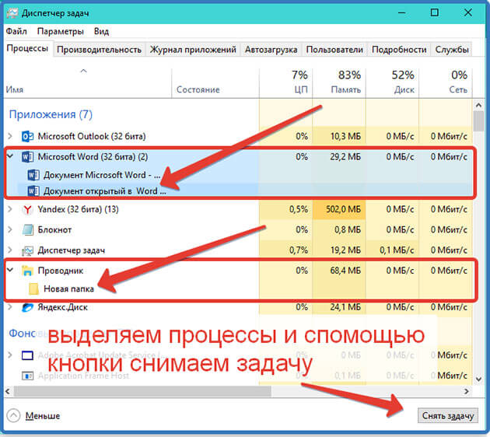Sort by the Имя column header
490x437 pixels.
[87, 82]
